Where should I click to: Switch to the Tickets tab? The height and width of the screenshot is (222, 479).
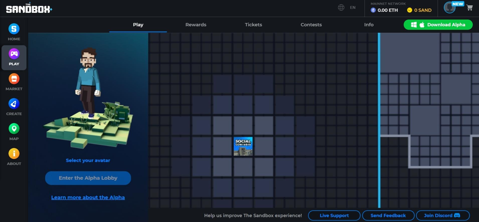coord(254,25)
